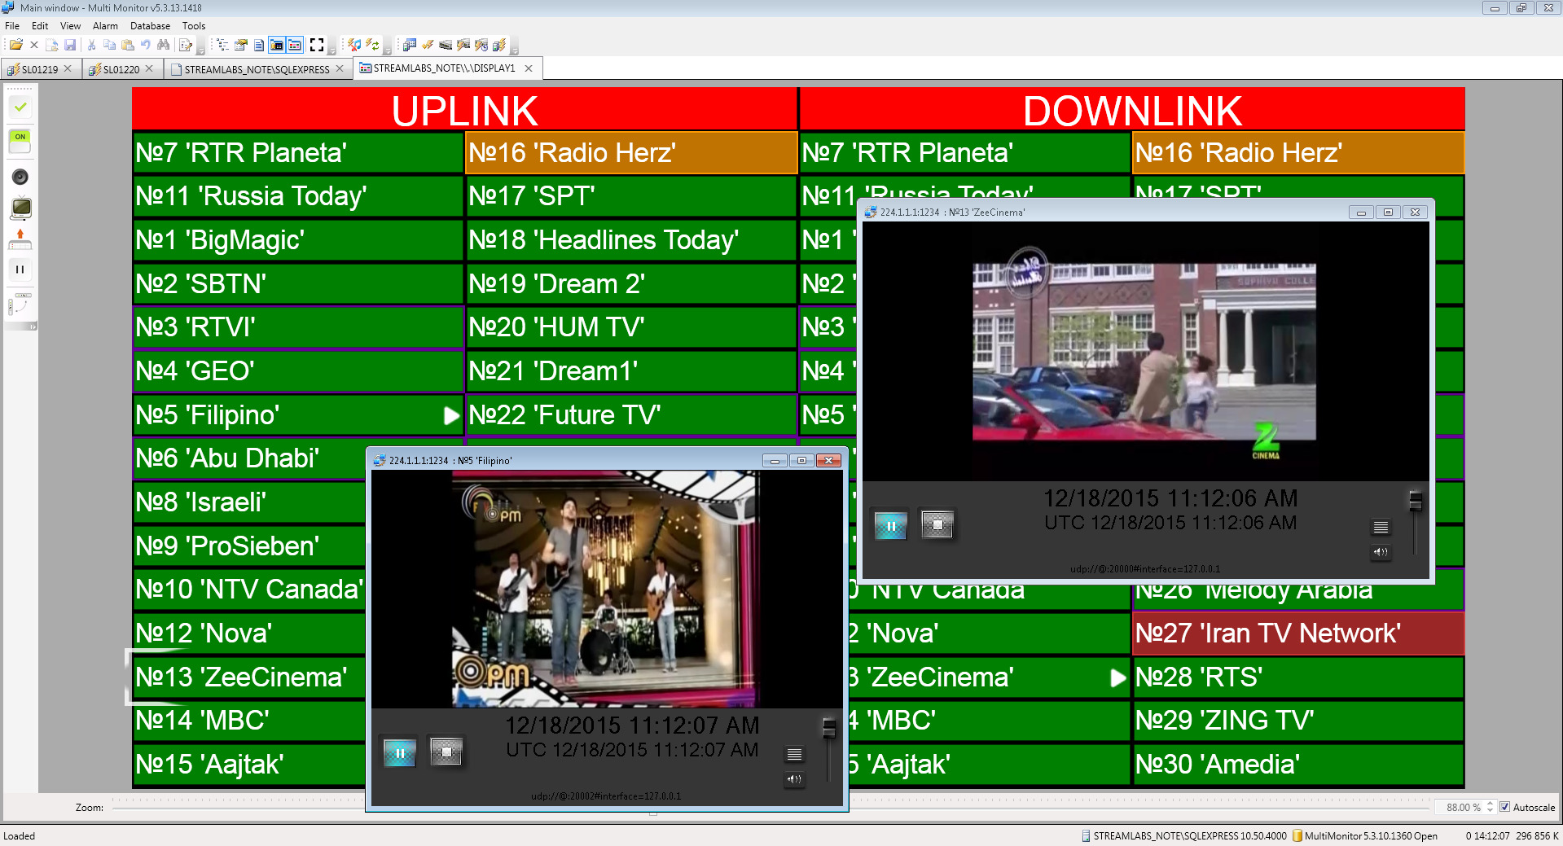Click volume slider in Filipino player

828,749
